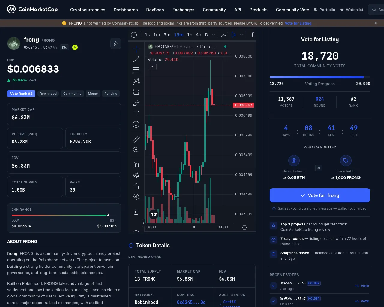
Task: Collapse the drawing toolbar side arrow
Action: tap(143, 223)
